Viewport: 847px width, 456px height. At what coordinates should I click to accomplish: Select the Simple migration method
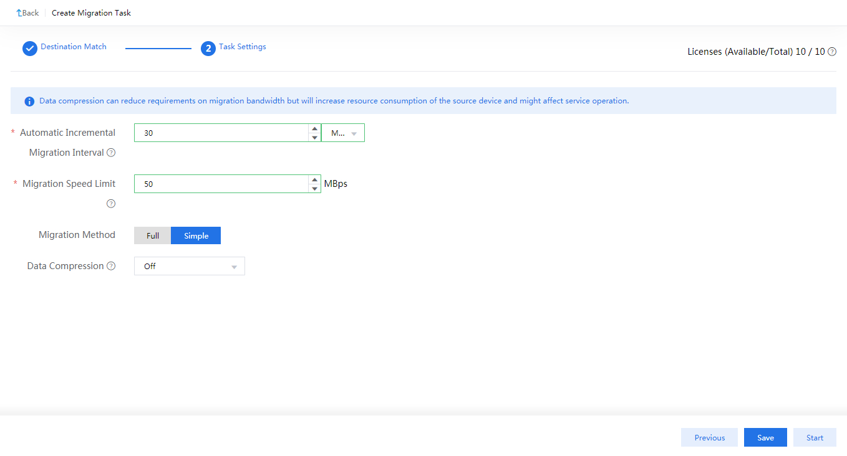pyautogui.click(x=196, y=235)
